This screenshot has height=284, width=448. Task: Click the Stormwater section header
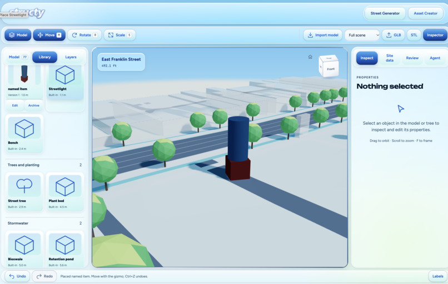[x=44, y=224]
